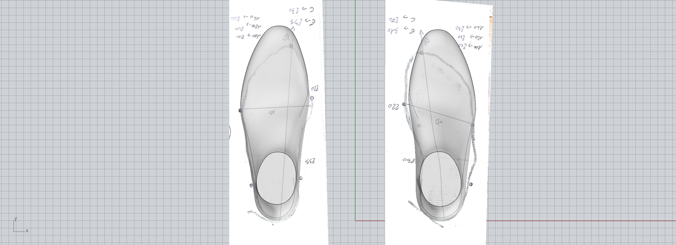Click the handwritten '250' label by right heel

pos(409,160)
